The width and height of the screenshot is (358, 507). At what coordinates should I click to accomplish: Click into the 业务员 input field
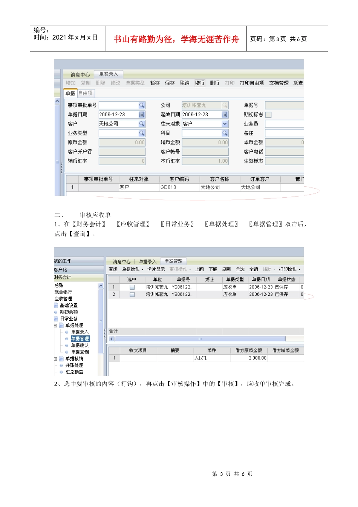point(284,124)
